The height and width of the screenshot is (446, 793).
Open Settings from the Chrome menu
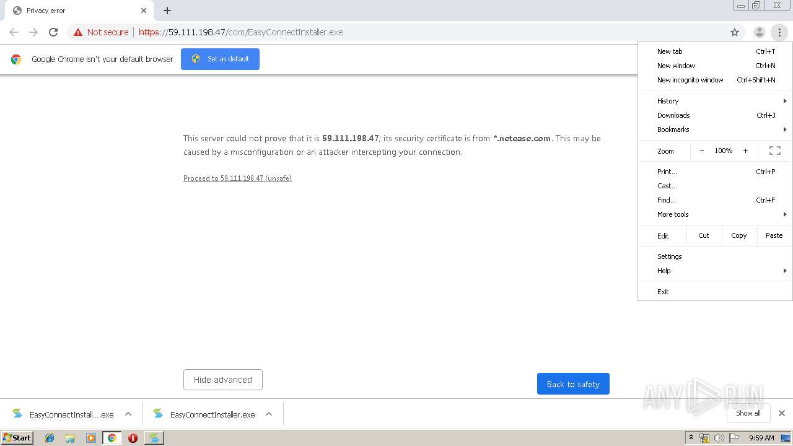pyautogui.click(x=715, y=256)
